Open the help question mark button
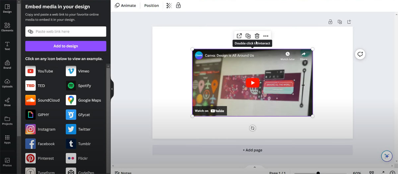 (392, 172)
